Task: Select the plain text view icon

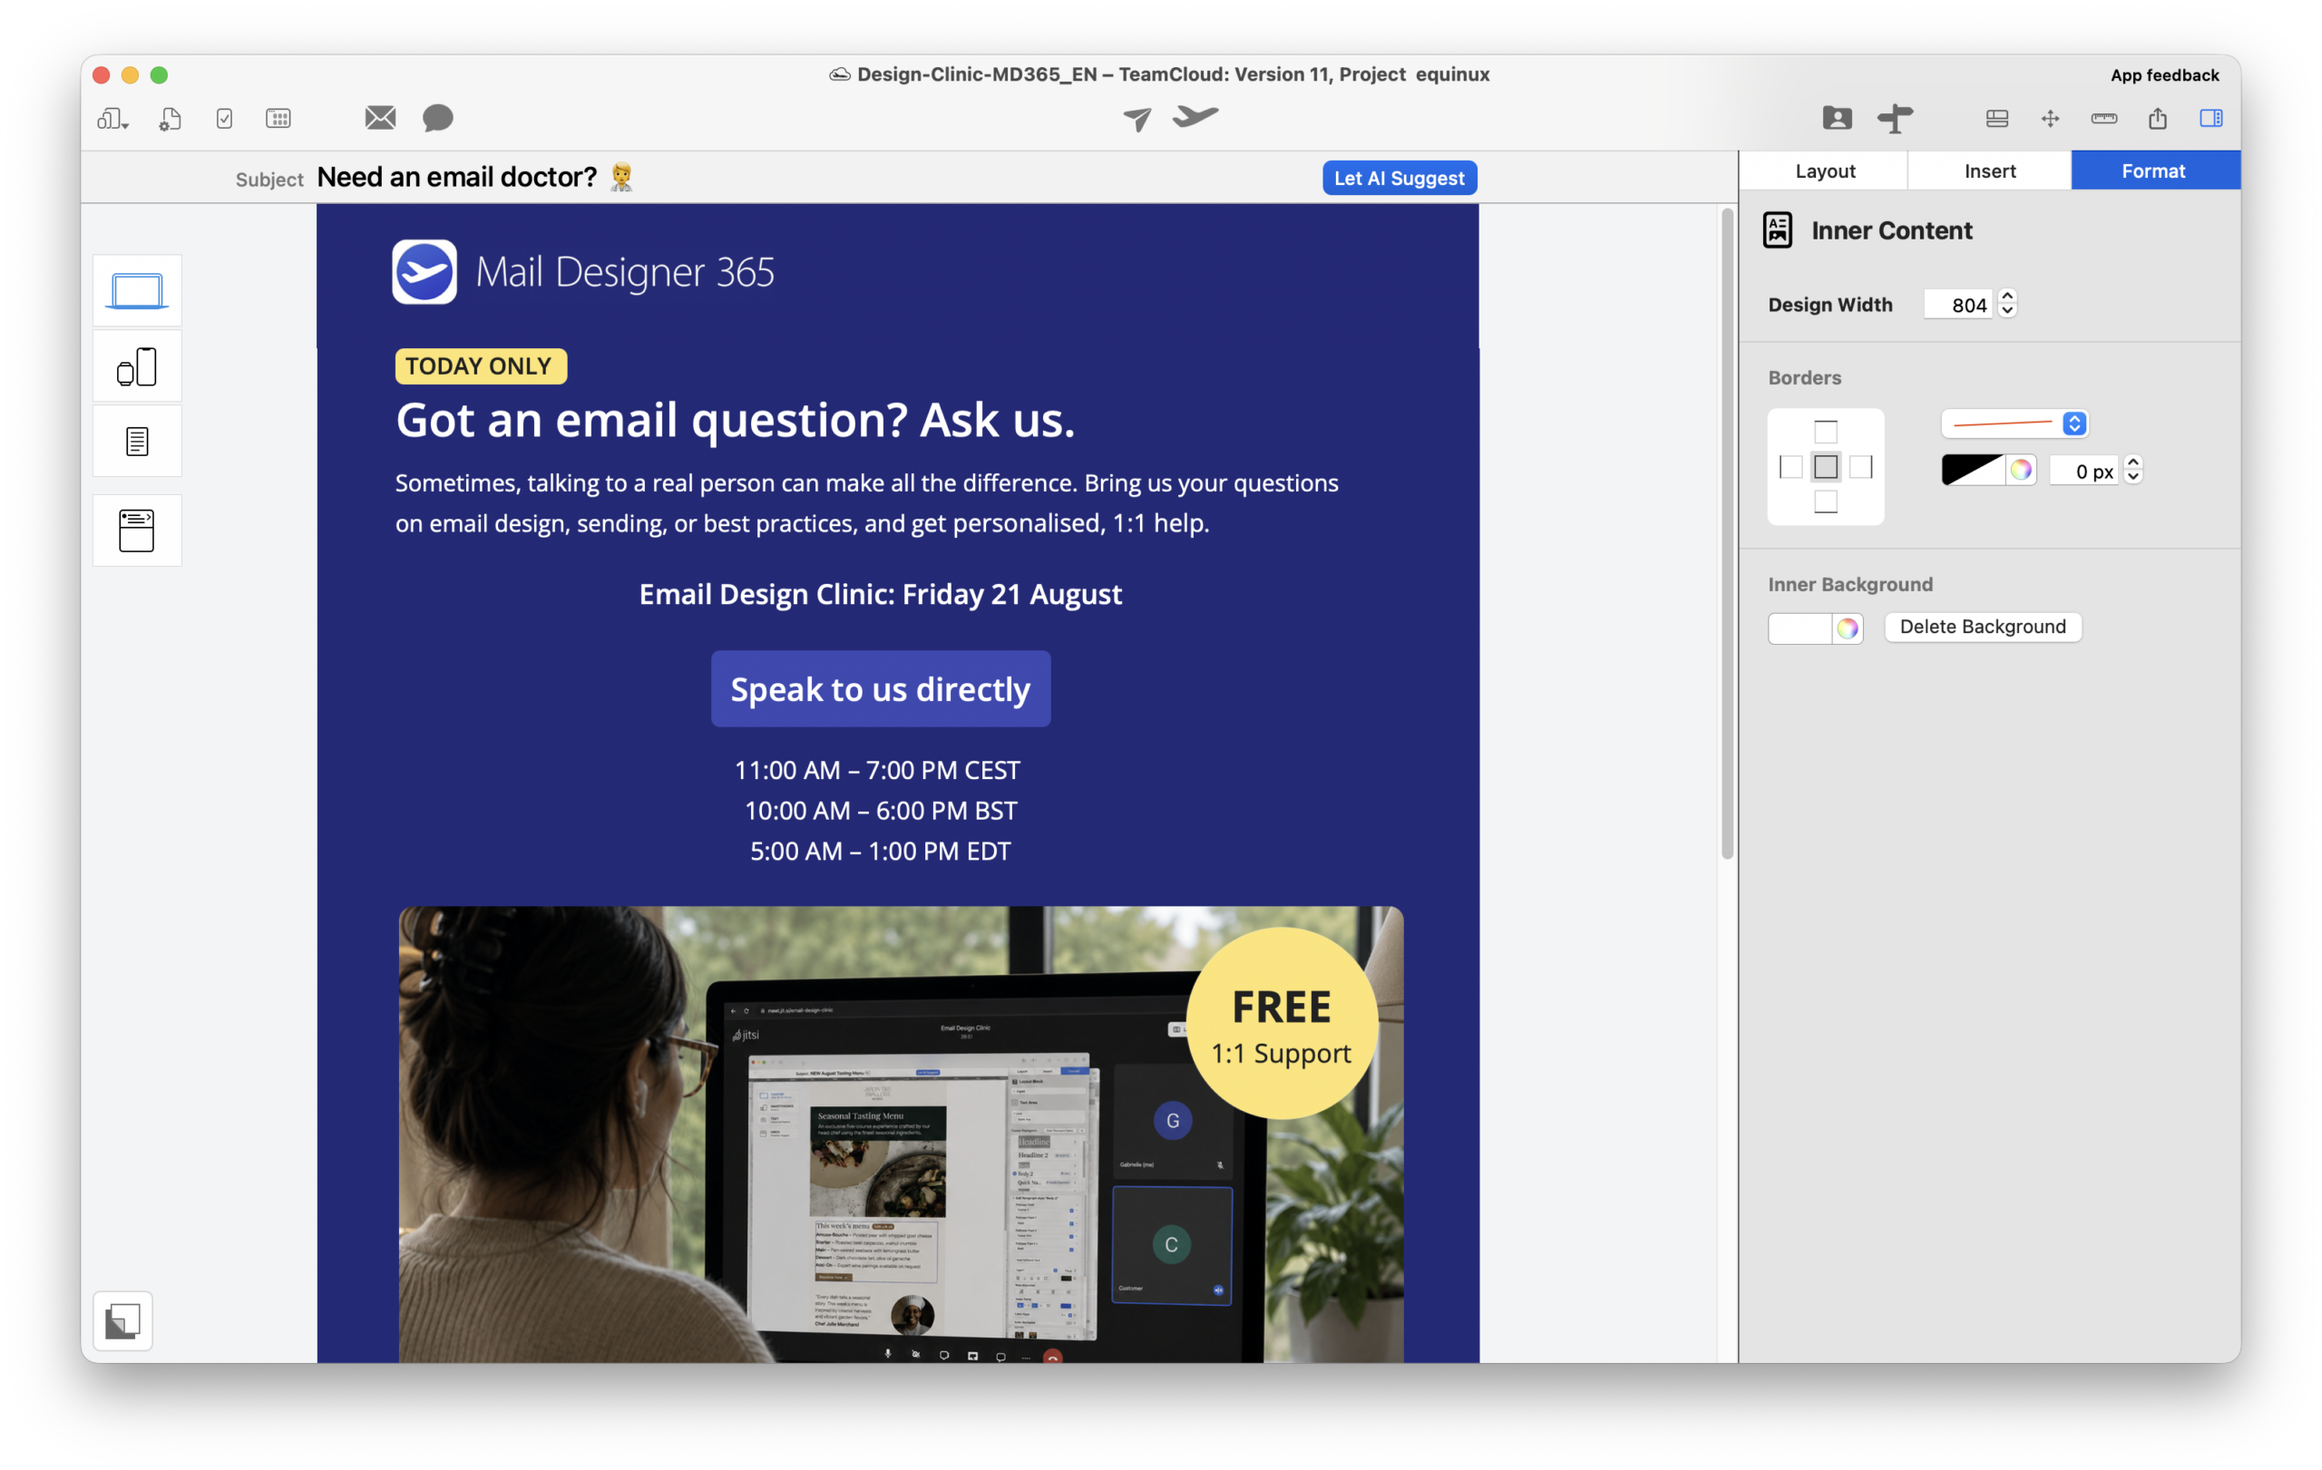Action: pos(137,442)
